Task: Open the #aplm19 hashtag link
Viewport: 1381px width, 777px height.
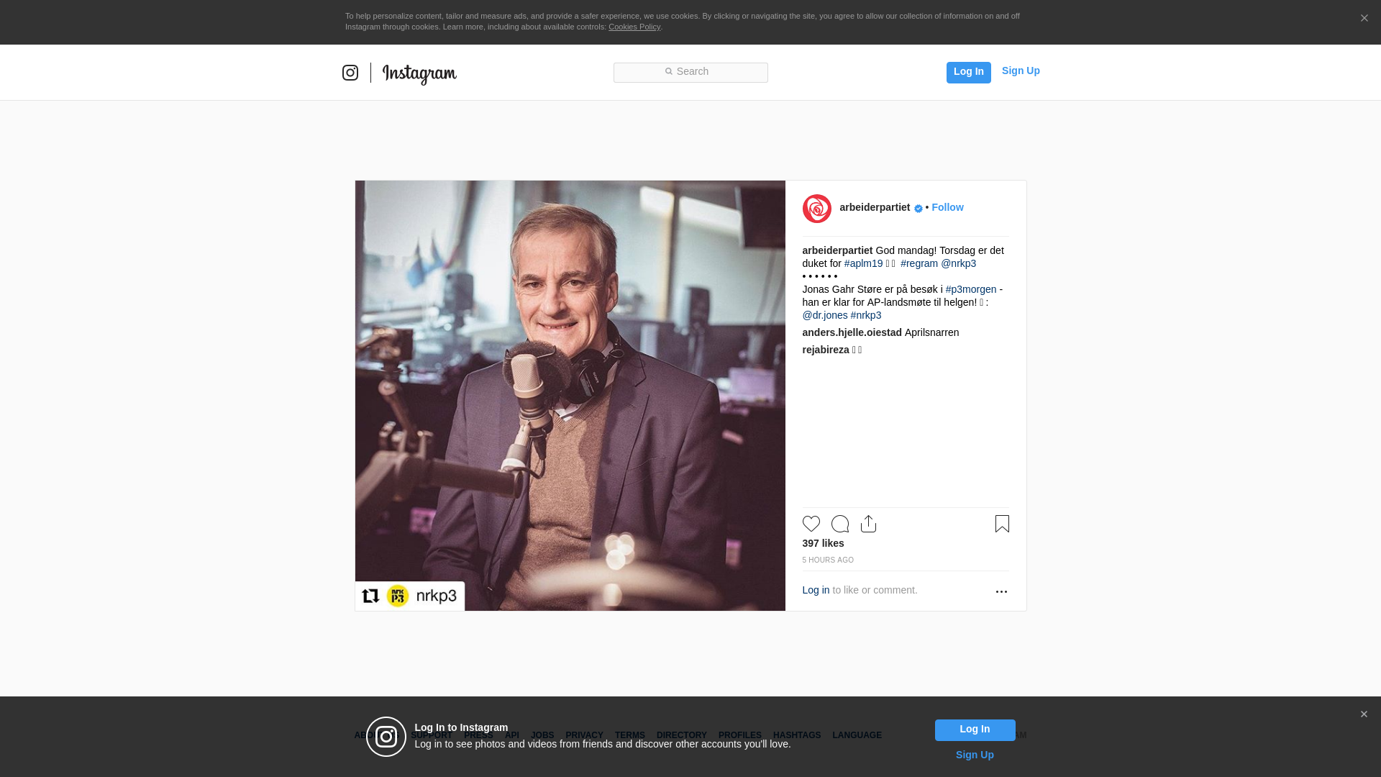Action: [x=863, y=263]
